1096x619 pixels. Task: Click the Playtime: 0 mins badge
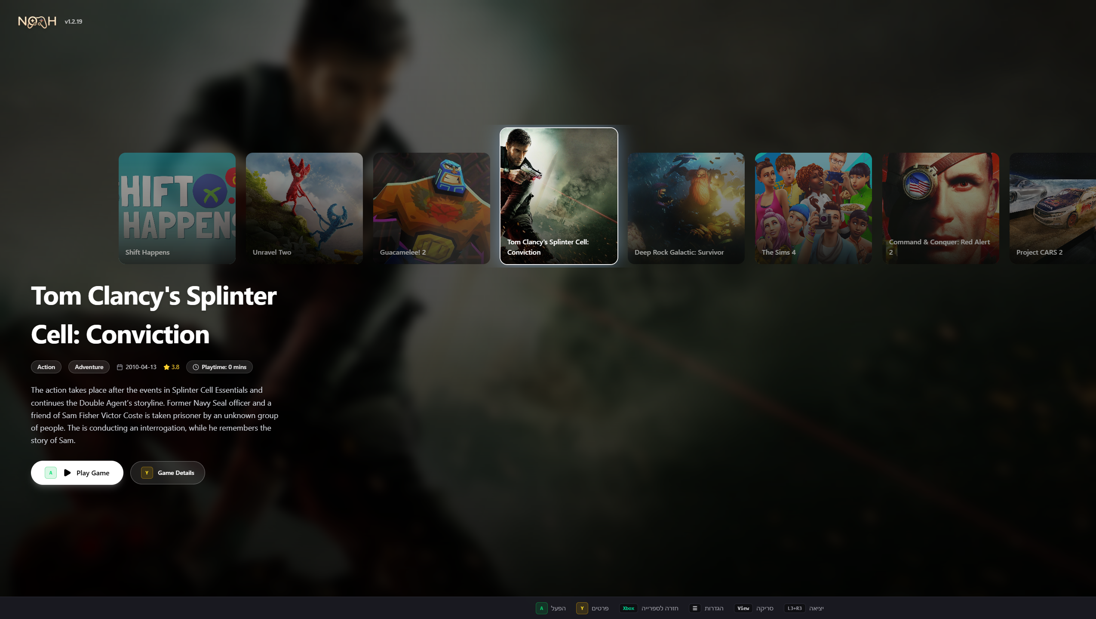219,367
